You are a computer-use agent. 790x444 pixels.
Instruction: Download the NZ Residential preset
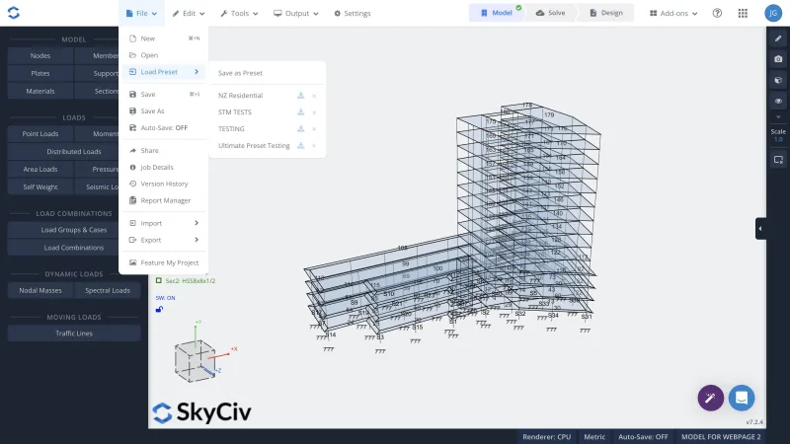point(300,95)
